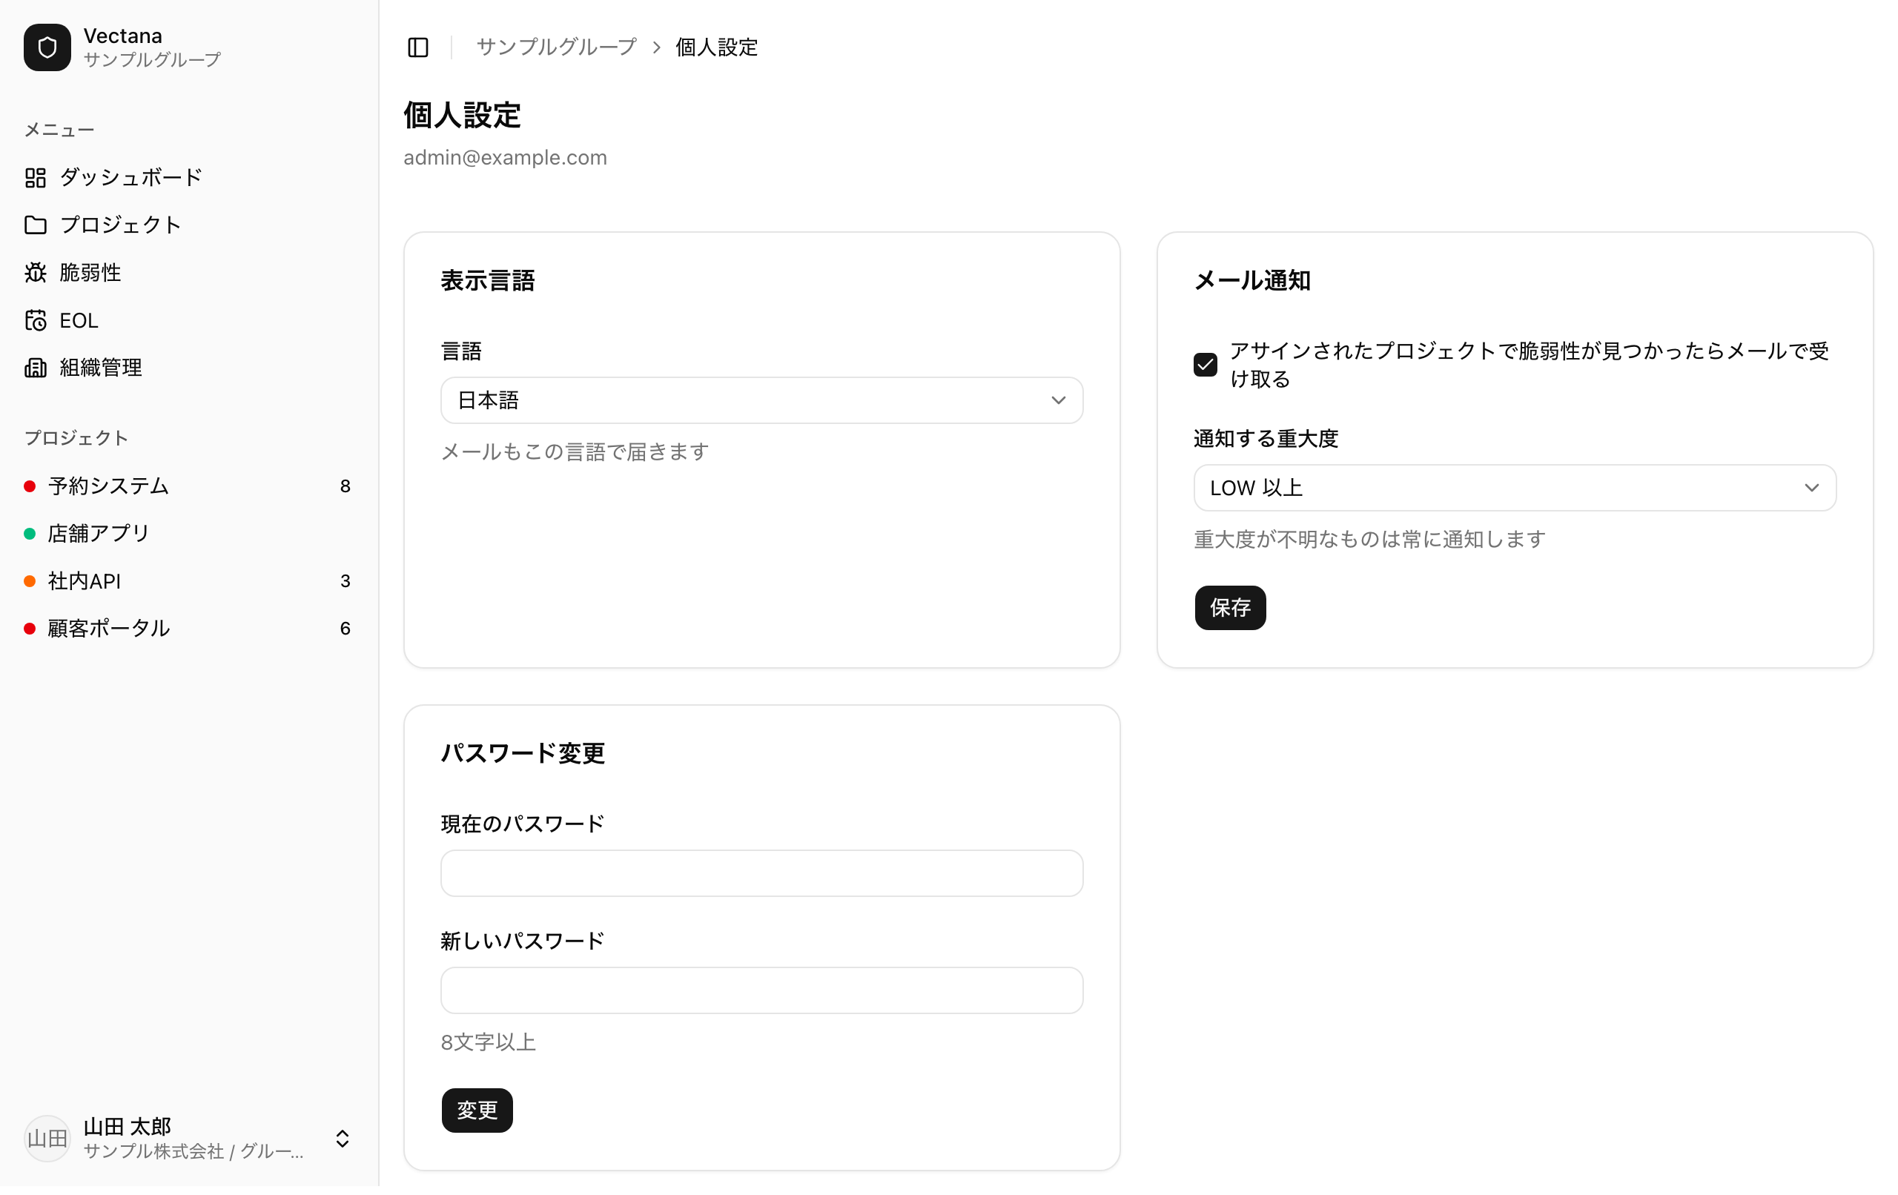This screenshot has height=1195, width=1898.
Task: Open the 店舗アプリ project
Action: click(189, 534)
